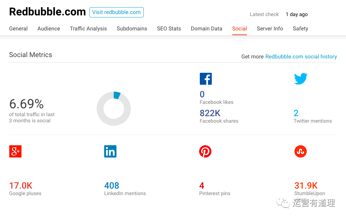
Task: Click the 822K Facebook shares value
Action: point(210,113)
